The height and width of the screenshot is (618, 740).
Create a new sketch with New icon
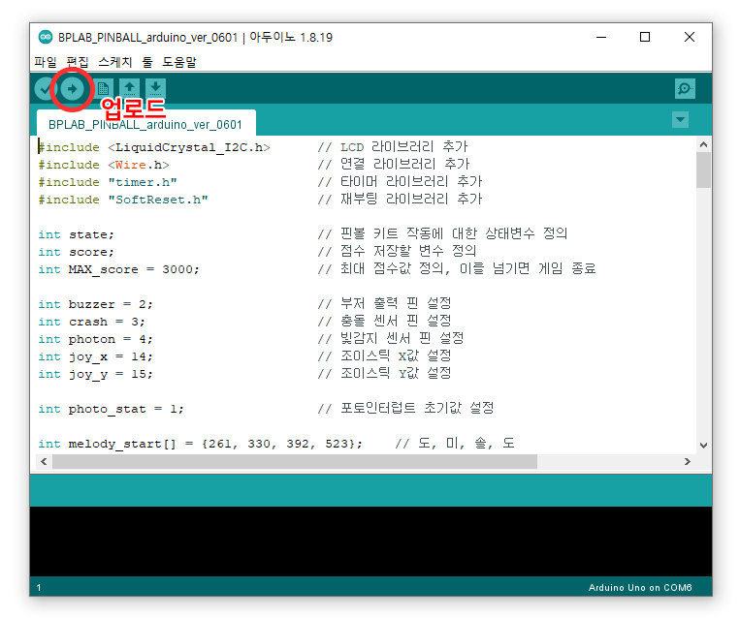(104, 88)
